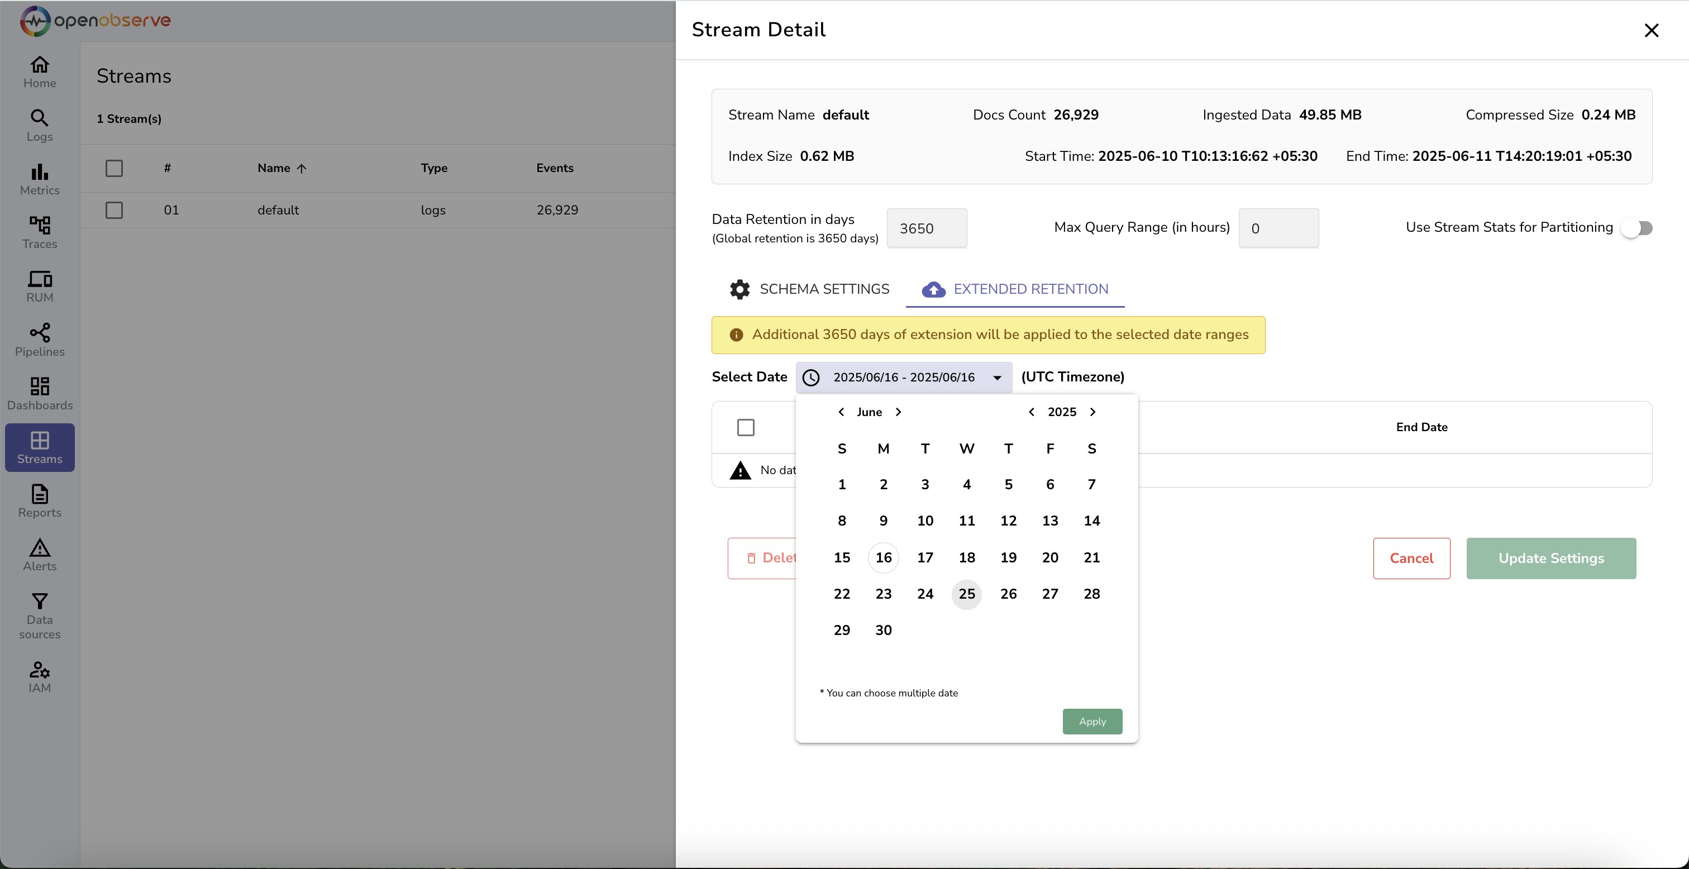1689x869 pixels.
Task: Go to next month after June
Action: pyautogui.click(x=898, y=412)
